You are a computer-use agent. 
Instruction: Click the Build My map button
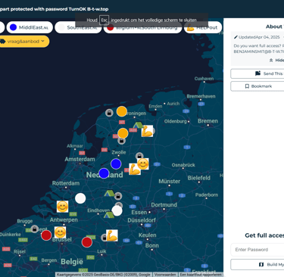(x=257, y=264)
